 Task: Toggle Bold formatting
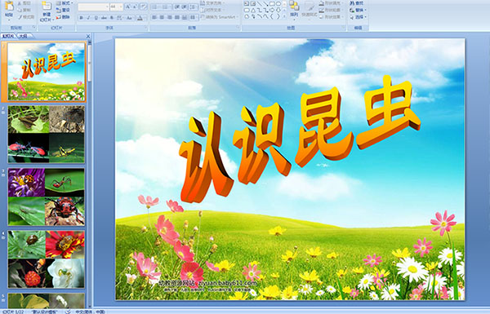tap(81, 18)
